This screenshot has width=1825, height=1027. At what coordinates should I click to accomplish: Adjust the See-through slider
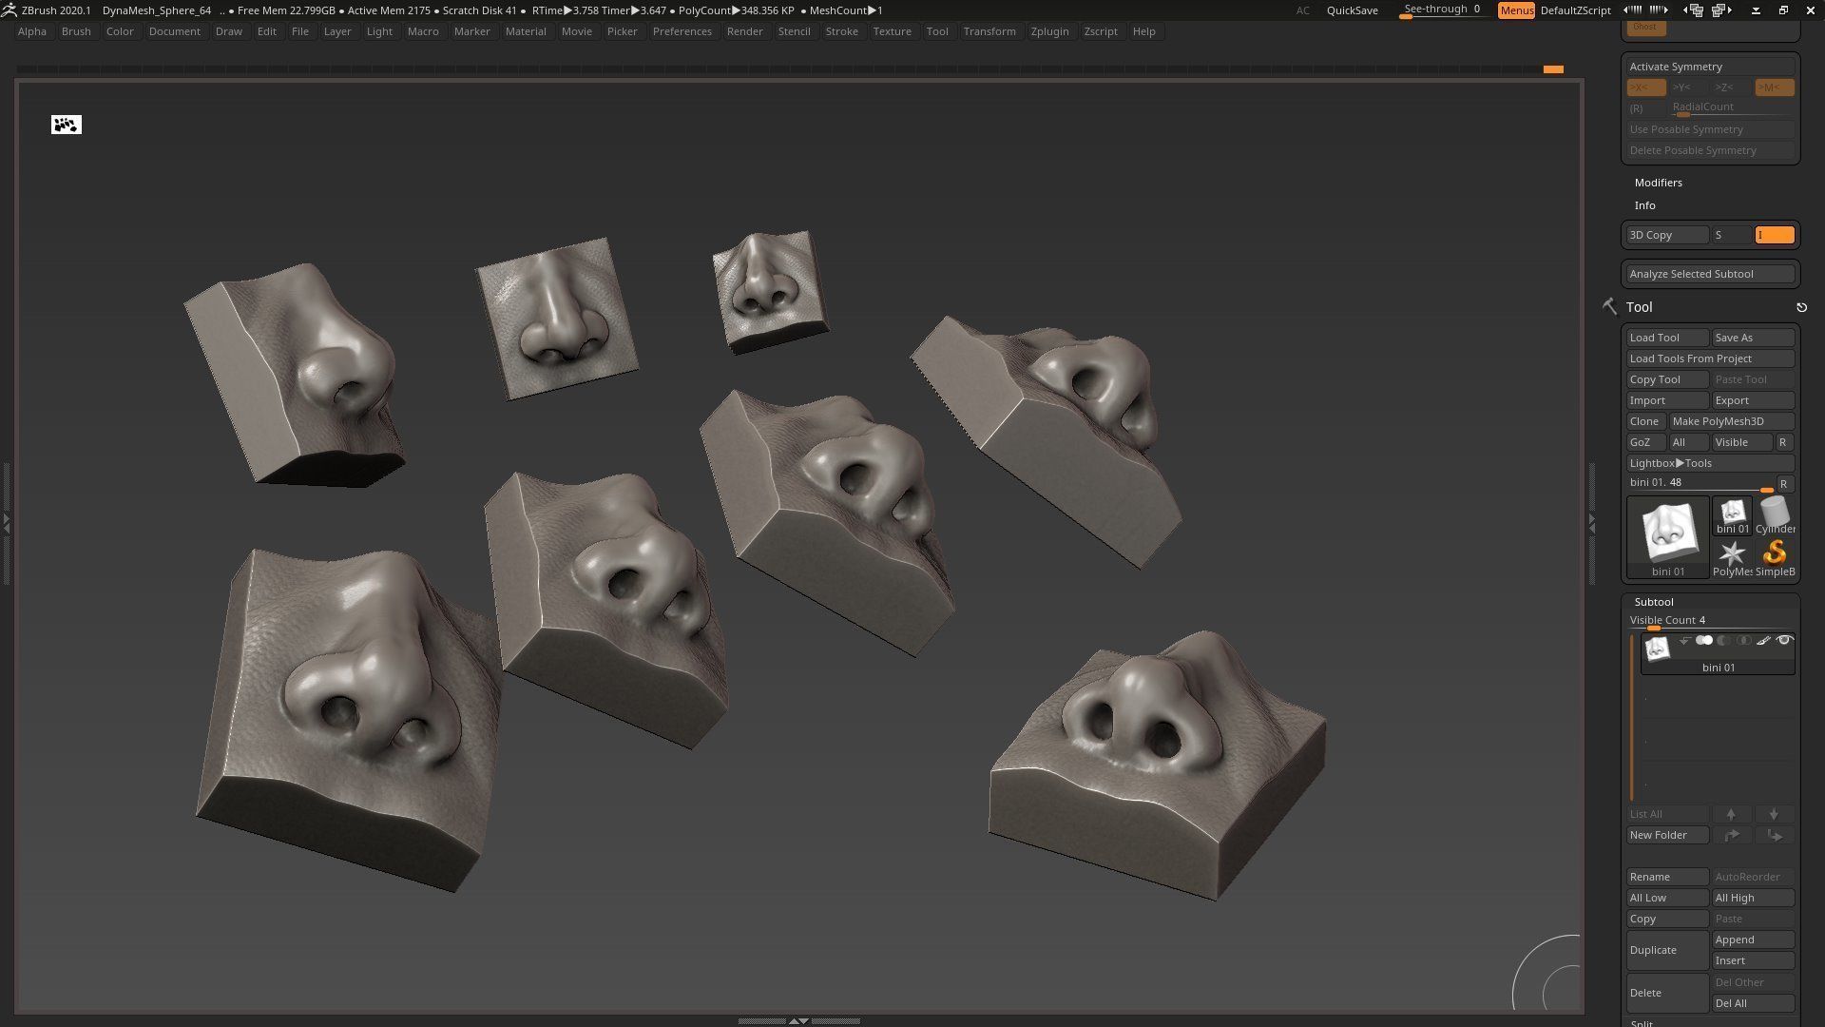click(x=1442, y=10)
